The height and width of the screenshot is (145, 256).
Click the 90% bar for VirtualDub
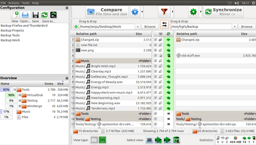[x=11, y=95]
